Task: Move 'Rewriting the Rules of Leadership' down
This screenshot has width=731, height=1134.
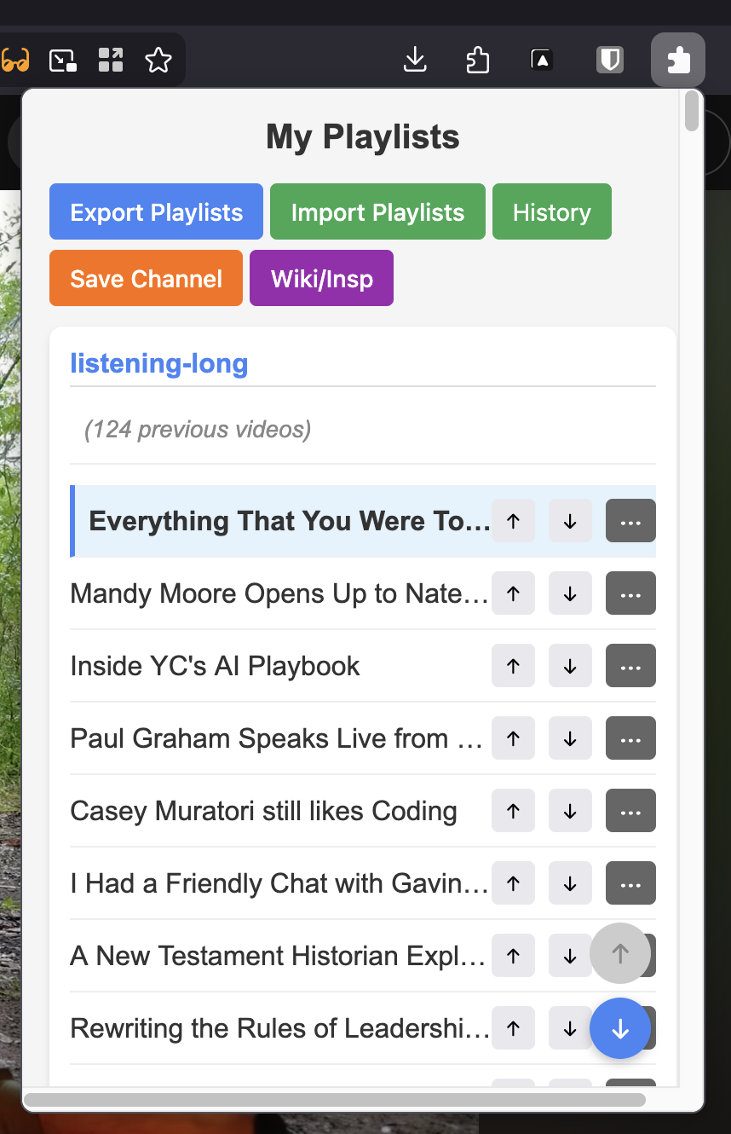Action: pos(568,1028)
